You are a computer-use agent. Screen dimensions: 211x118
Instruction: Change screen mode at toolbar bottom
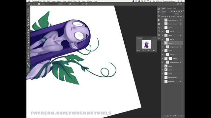click(28, 71)
